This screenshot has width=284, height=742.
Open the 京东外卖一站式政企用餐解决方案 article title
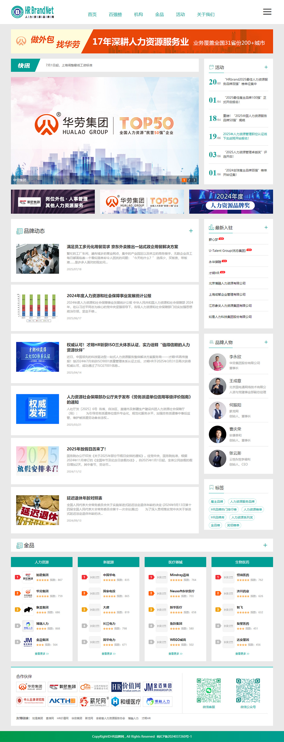tap(122, 246)
